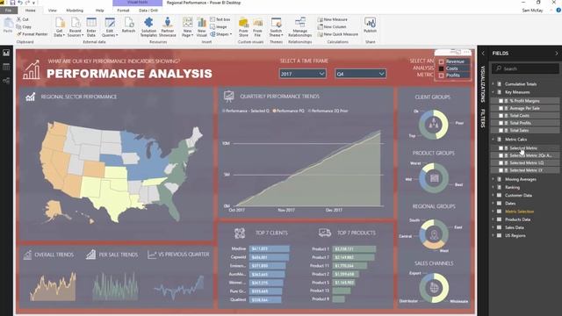Create a New Quick Measure
Image resolution: width=562 pixels, height=316 pixels.
(337, 34)
